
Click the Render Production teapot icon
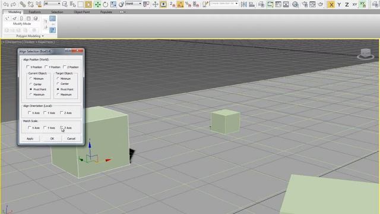321,4
